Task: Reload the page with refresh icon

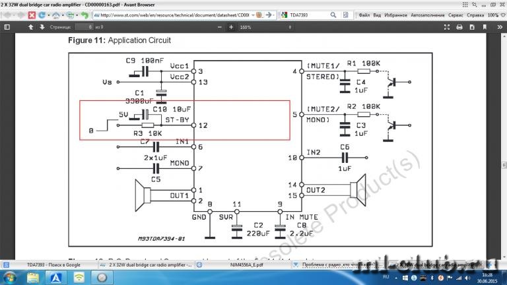Action: [x=42, y=15]
